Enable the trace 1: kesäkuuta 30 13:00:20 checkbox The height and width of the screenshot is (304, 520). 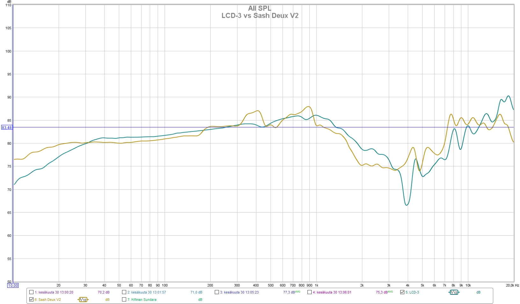click(31, 292)
